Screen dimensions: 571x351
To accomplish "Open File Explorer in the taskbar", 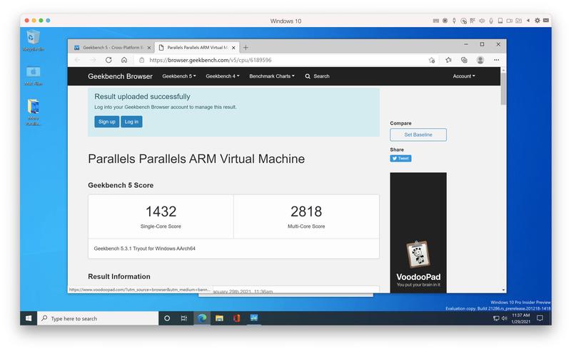I will pos(219,318).
